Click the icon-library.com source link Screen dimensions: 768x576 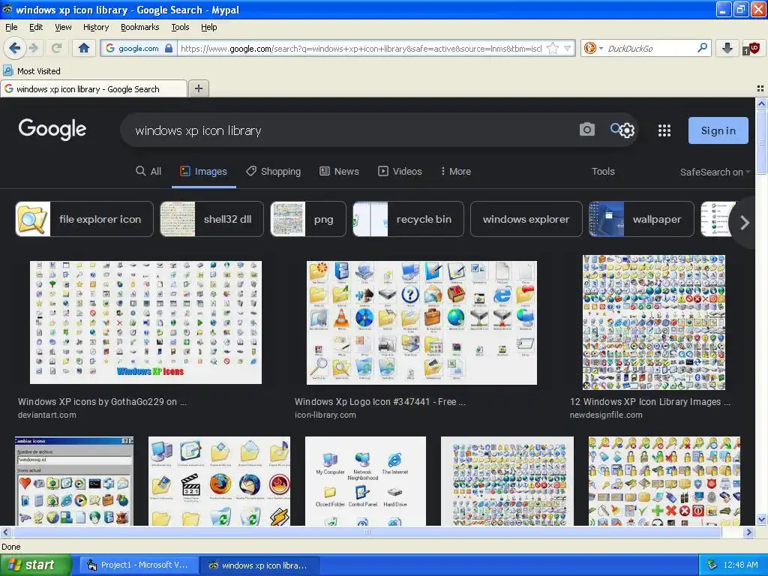[x=325, y=415]
